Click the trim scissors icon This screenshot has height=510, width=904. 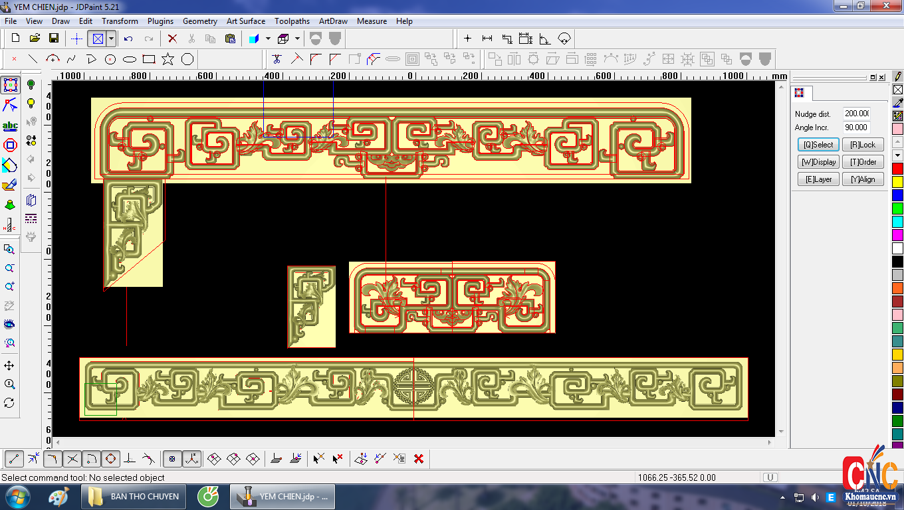277,59
